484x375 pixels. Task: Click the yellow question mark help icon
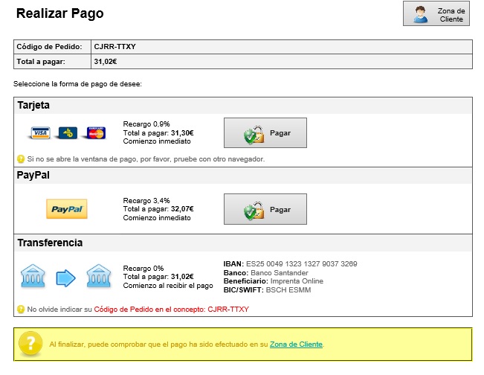[x=30, y=344]
